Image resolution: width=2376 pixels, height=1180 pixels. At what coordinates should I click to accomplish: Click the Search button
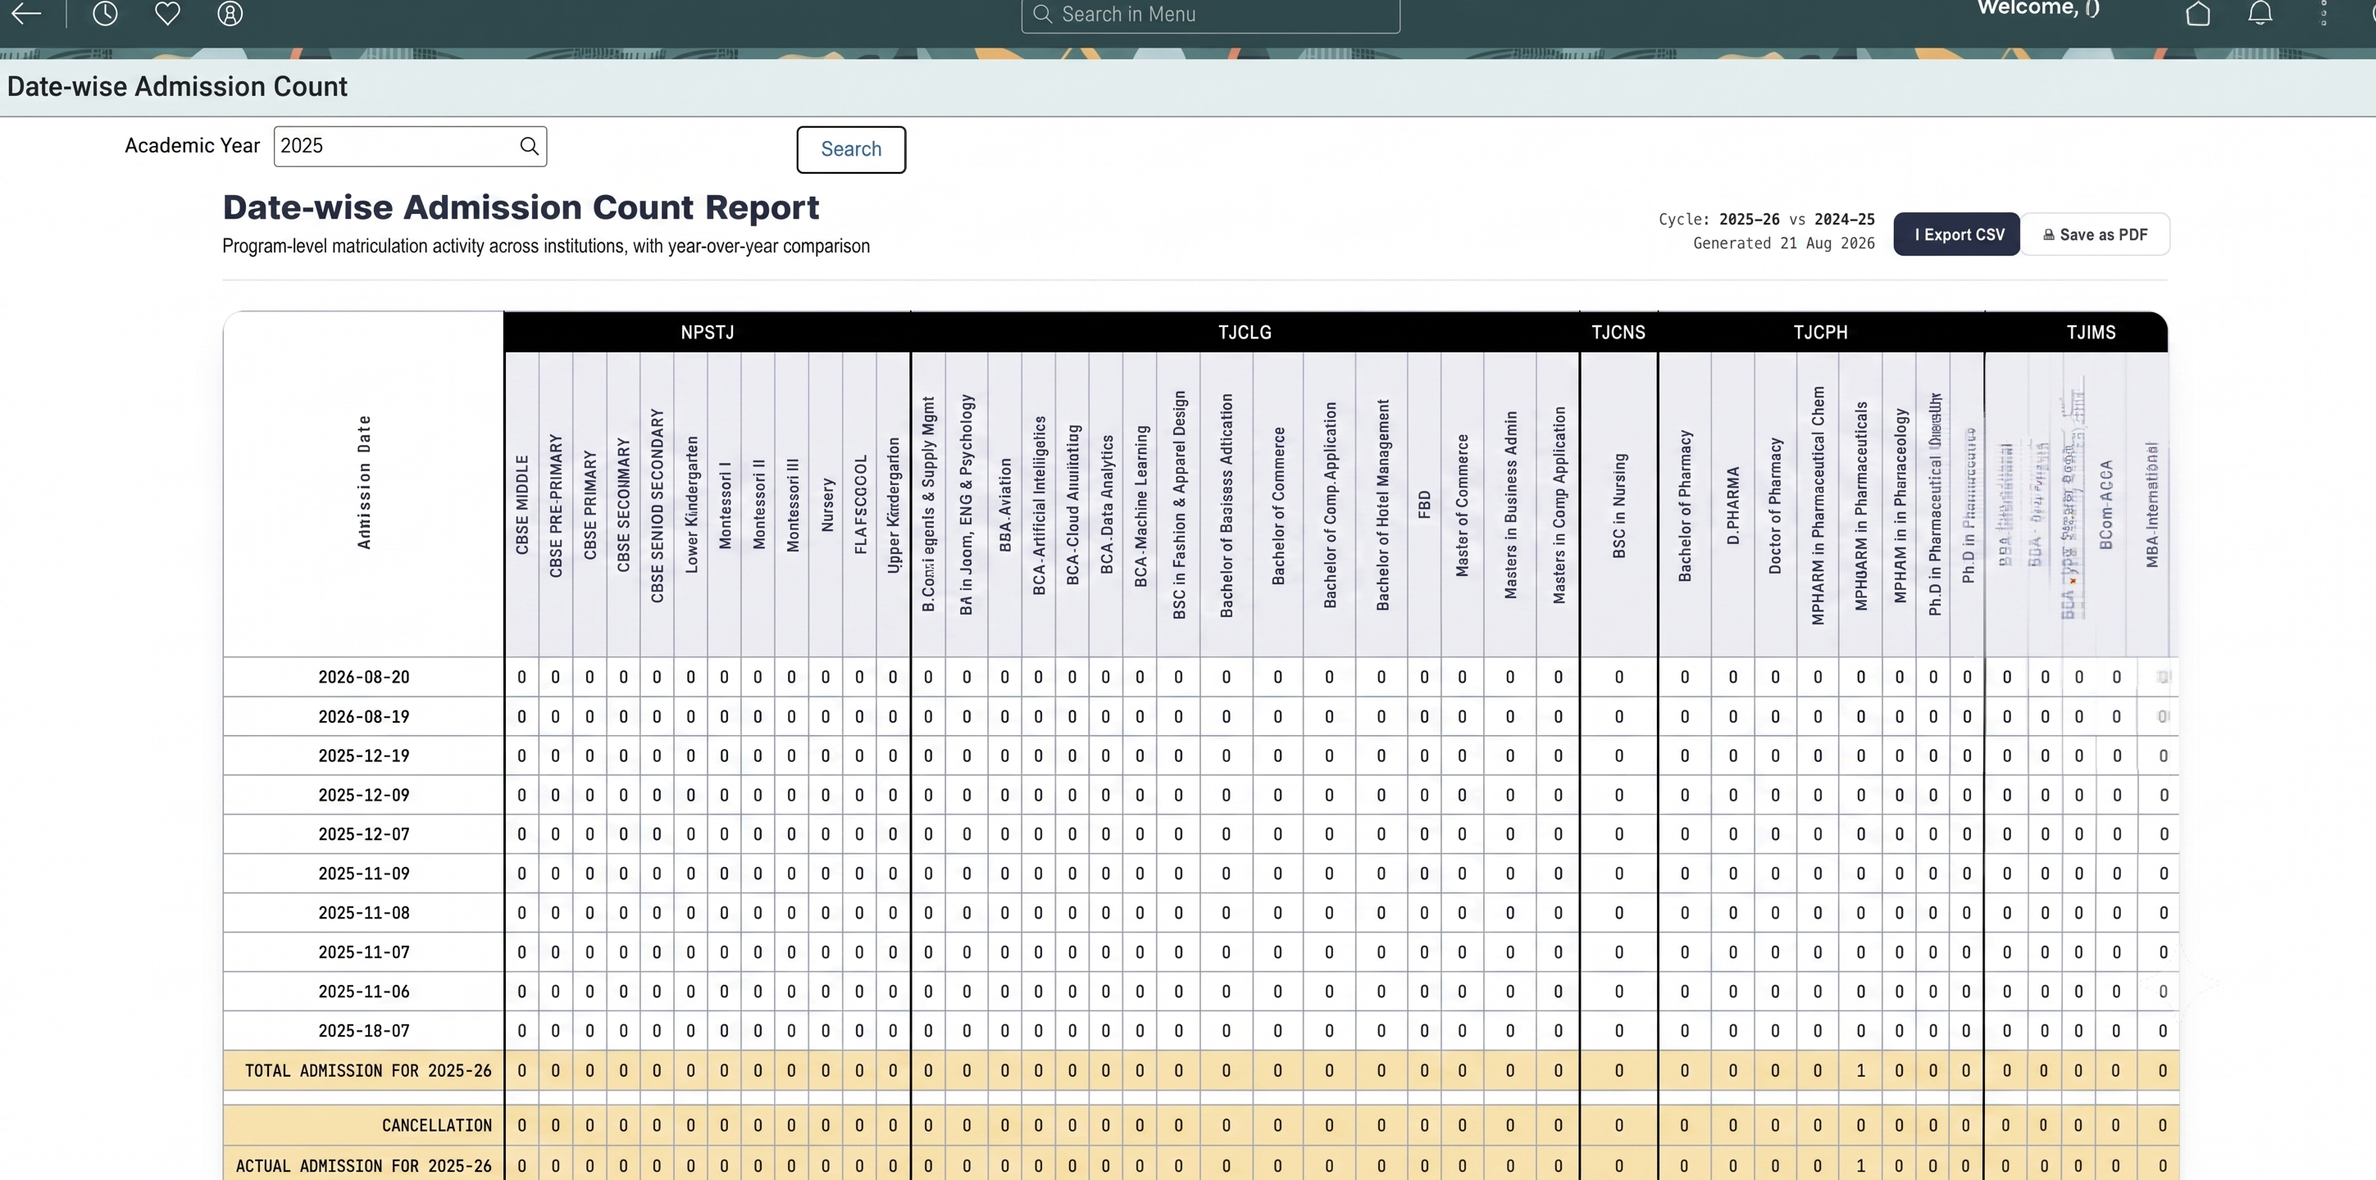tap(850, 149)
